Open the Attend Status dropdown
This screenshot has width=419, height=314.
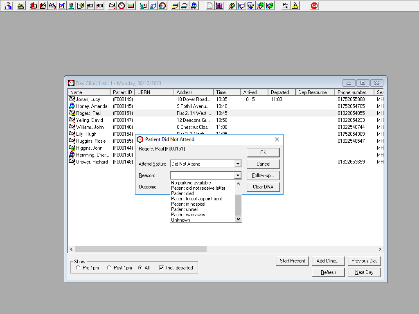[x=238, y=164]
